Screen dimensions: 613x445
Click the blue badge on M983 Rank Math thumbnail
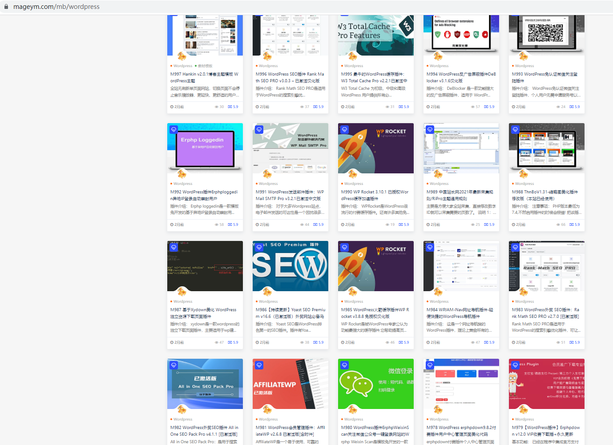[x=516, y=247]
